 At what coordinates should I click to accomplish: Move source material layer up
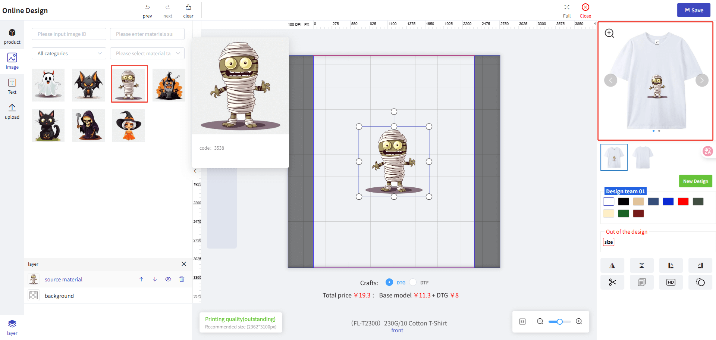(141, 279)
